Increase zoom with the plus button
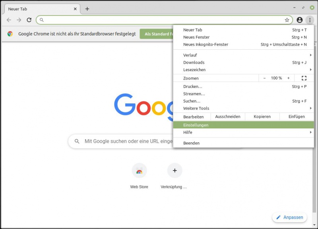The width and height of the screenshot is (318, 229). pos(289,78)
